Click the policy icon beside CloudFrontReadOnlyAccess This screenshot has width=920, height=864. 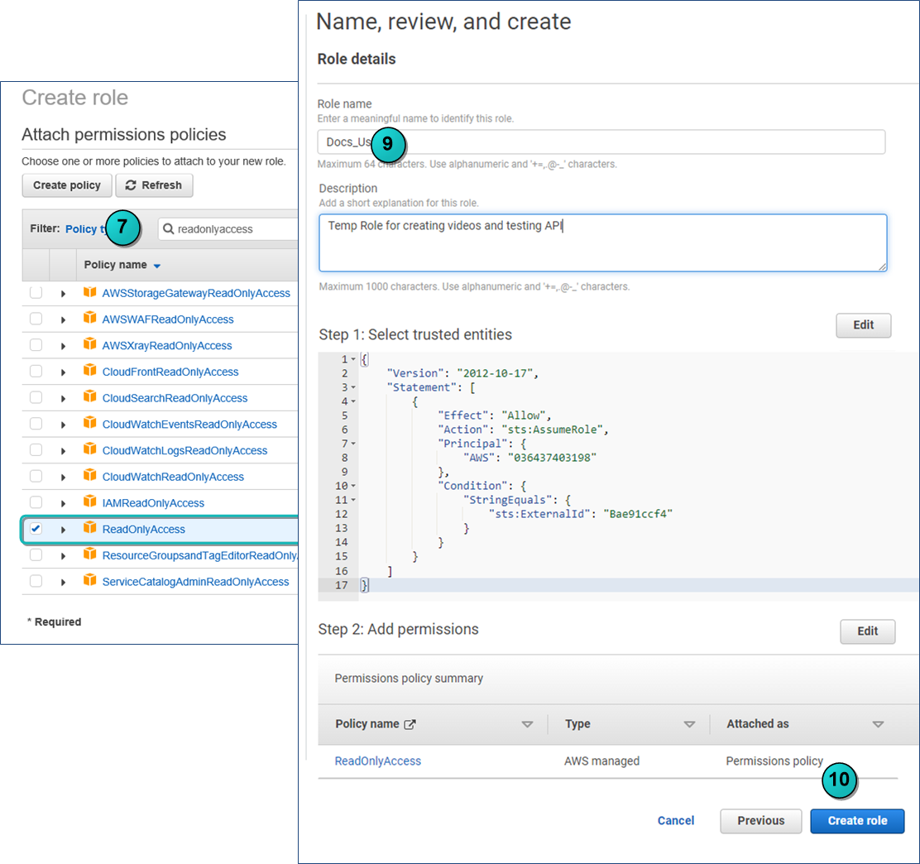tap(90, 370)
